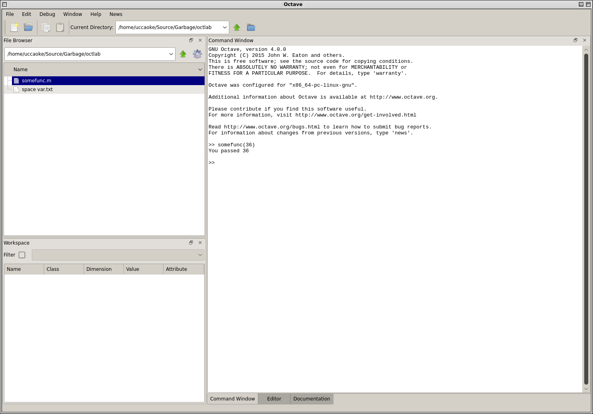Expand the File Browser path dropdown
Screen dimensions: 593x414
click(171, 54)
